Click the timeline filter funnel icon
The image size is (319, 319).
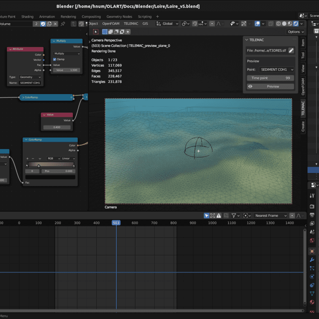pyautogui.click(x=234, y=216)
